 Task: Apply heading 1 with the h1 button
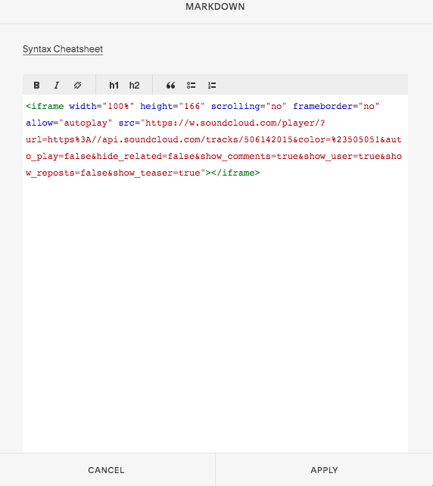click(x=114, y=86)
